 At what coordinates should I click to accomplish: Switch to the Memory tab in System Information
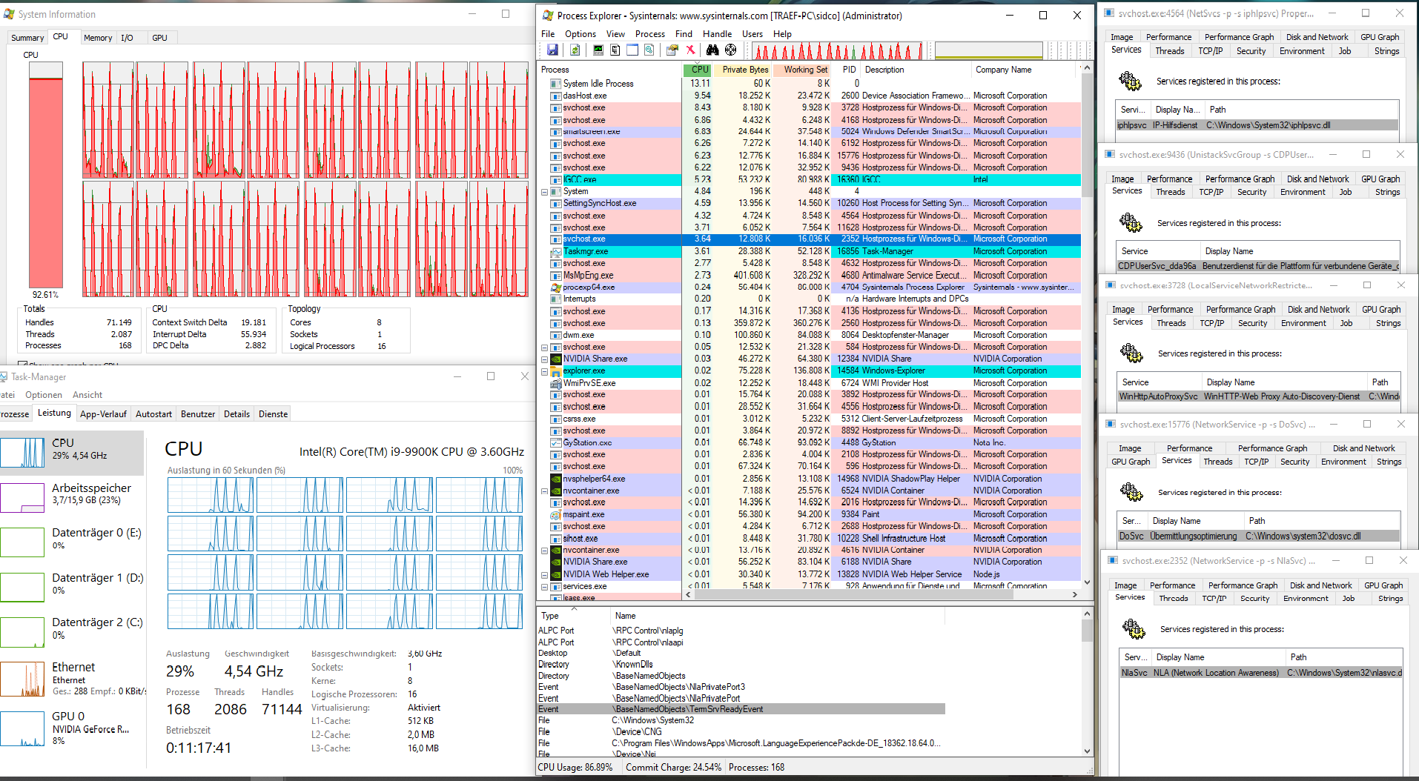click(98, 38)
